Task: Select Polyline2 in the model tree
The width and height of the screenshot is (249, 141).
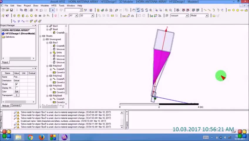Action: coord(57,76)
